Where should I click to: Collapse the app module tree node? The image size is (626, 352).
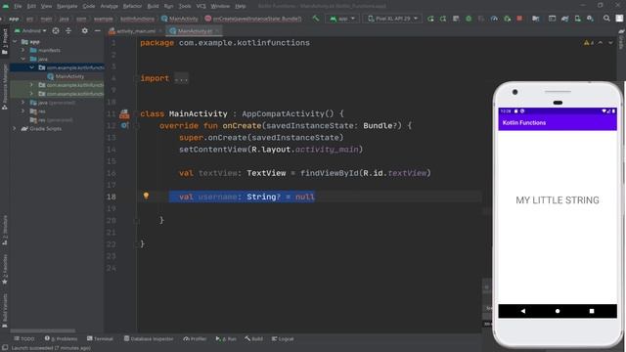15,41
